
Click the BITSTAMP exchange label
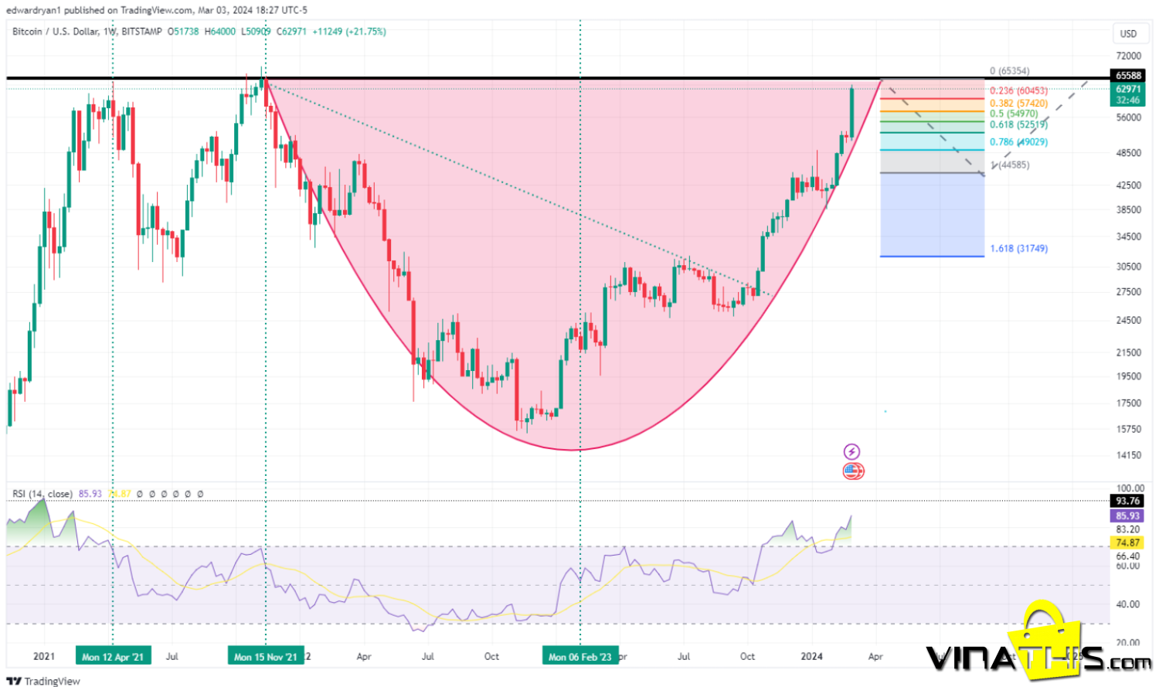tap(142, 32)
